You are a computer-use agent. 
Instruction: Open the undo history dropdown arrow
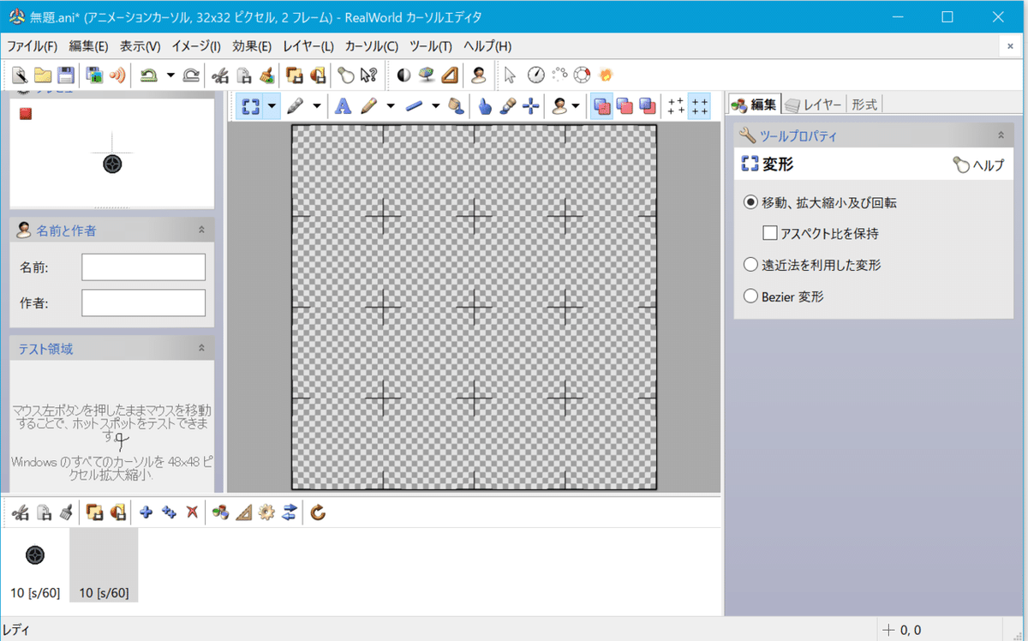(170, 75)
